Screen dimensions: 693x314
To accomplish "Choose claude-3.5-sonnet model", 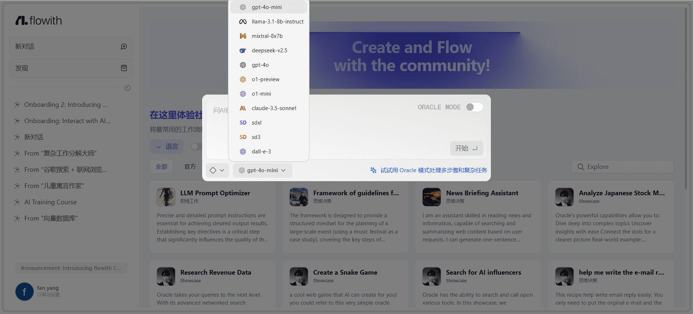I will [269, 108].
